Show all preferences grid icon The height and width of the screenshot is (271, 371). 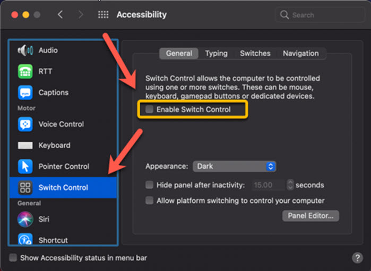click(103, 15)
